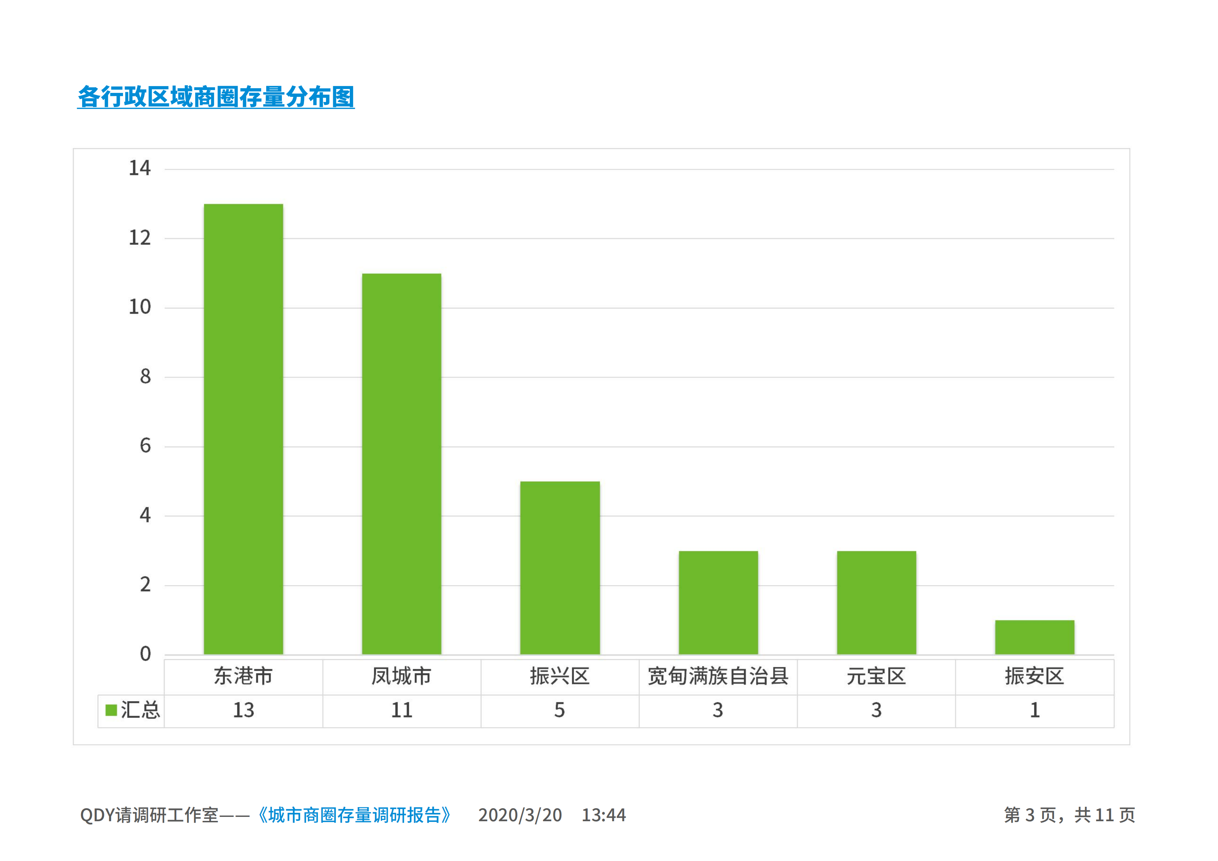
Task: Click the 各行政区域商圈存量分布图 title link
Action: pos(216,97)
